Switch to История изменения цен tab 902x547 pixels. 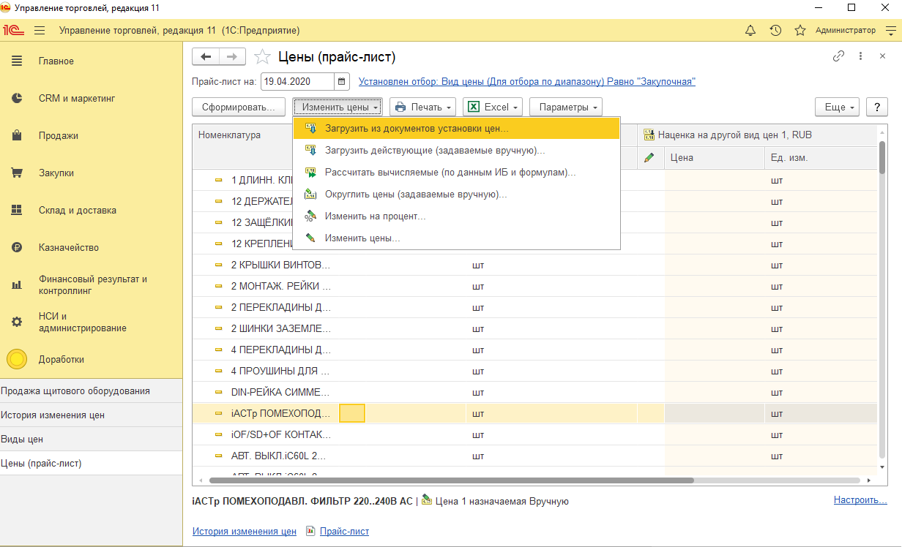click(91, 415)
